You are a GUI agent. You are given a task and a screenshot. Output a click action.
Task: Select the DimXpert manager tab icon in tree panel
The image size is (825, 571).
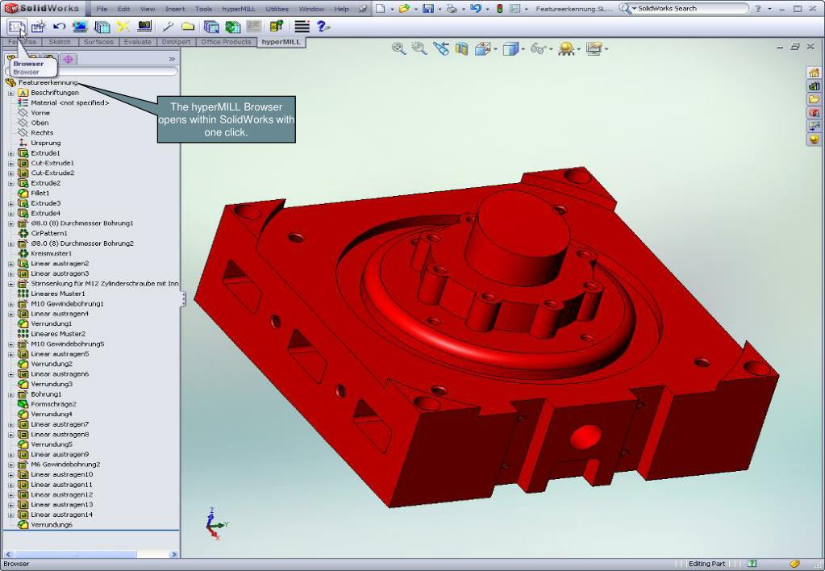(68, 59)
